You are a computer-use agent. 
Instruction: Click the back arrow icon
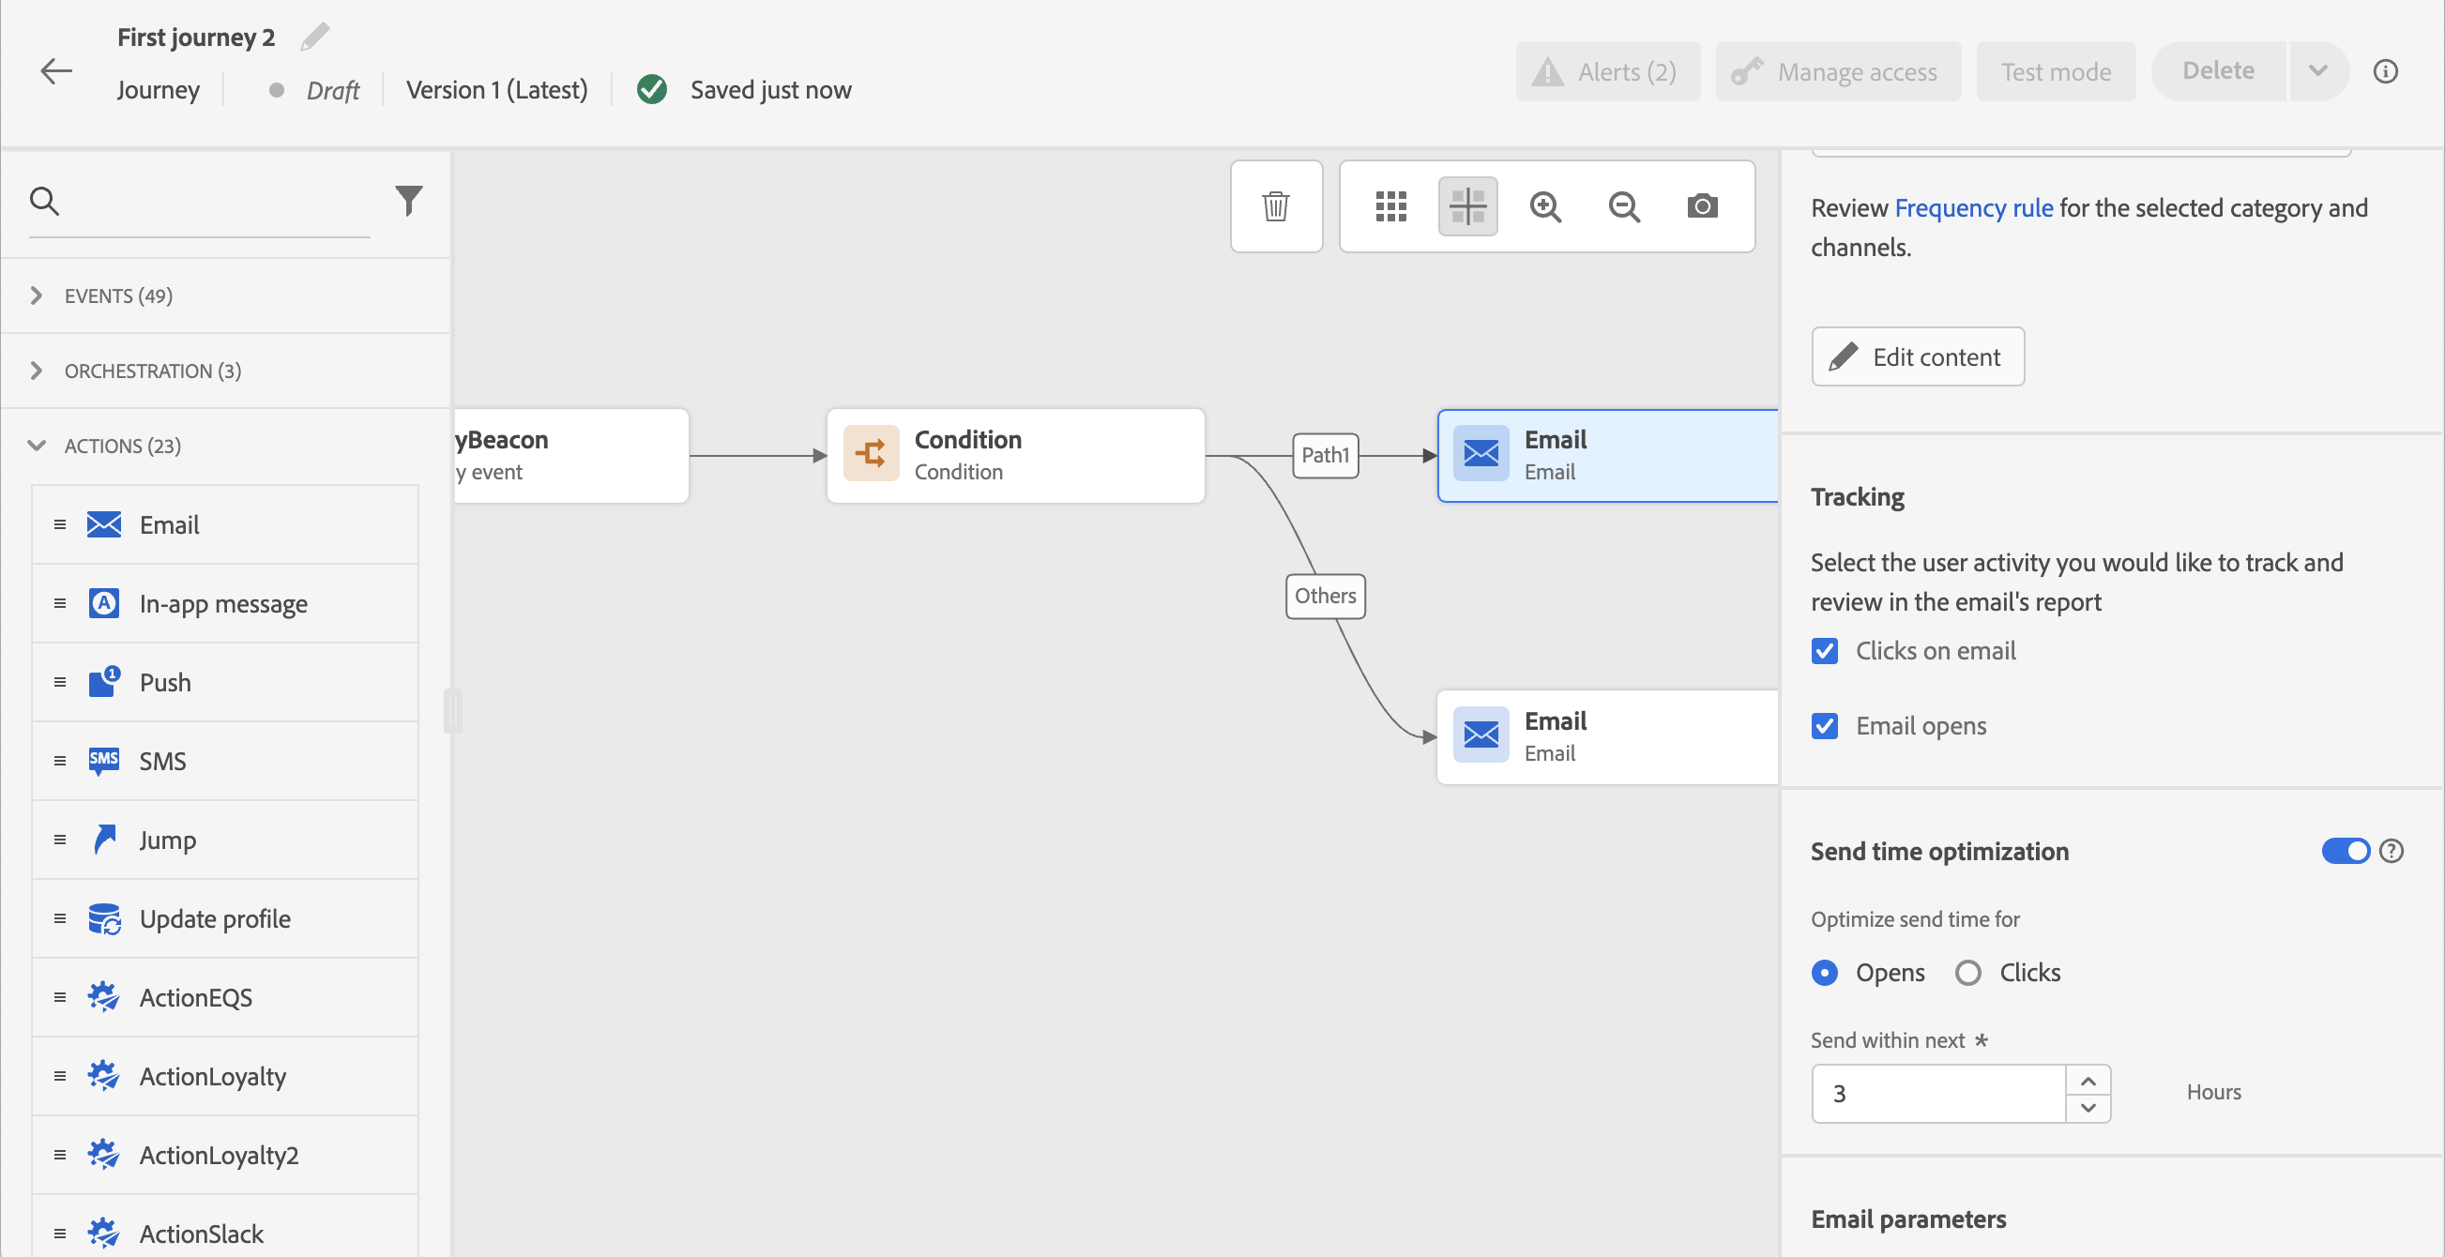coord(56,71)
